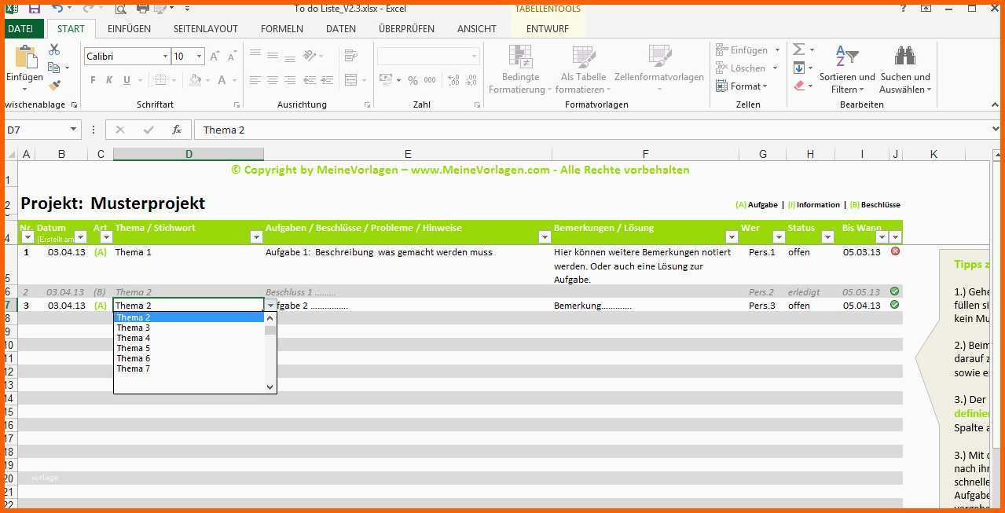Toggle underline U formatting

[127, 80]
